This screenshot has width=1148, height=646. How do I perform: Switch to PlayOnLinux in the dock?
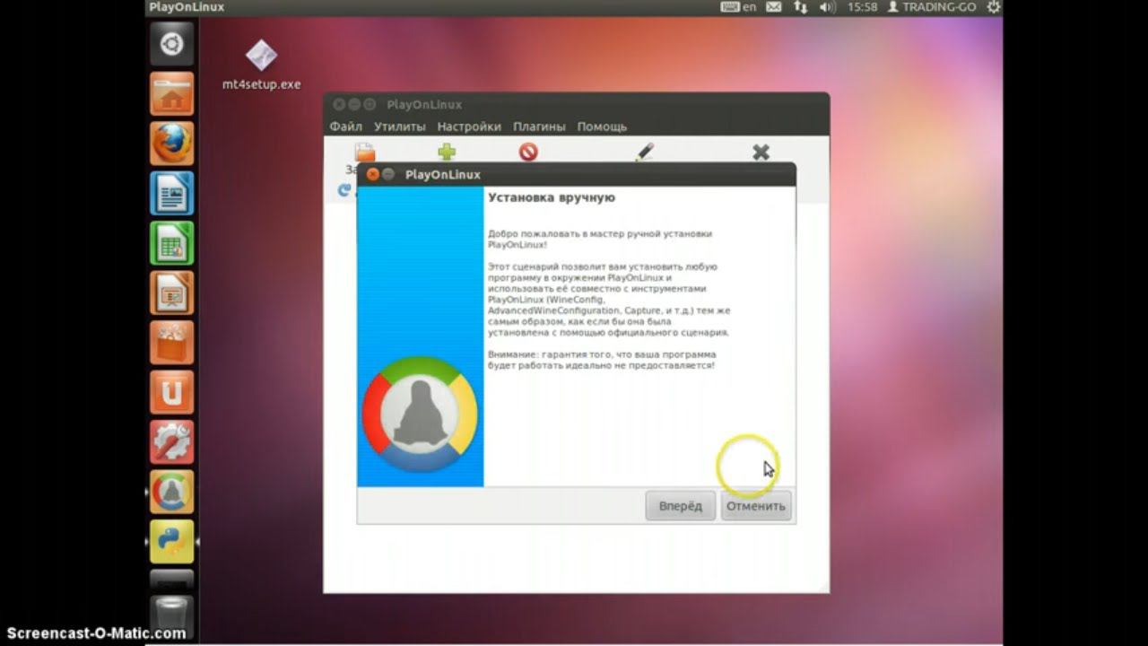[171, 493]
